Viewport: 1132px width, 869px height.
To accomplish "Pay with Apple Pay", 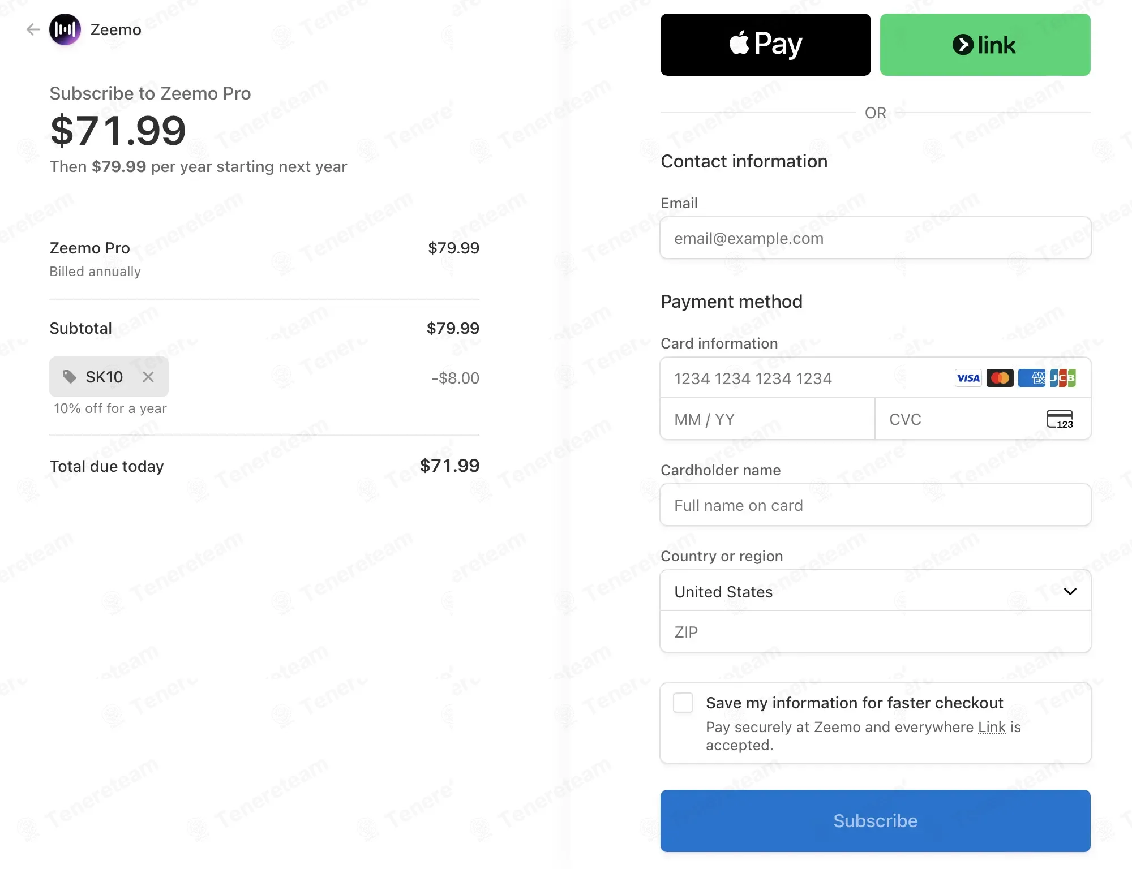I will click(x=765, y=45).
